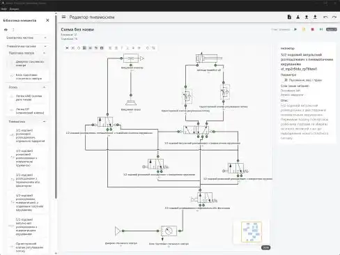Select the 5/2 impulse valve symbol on canvas

(x=196, y=130)
